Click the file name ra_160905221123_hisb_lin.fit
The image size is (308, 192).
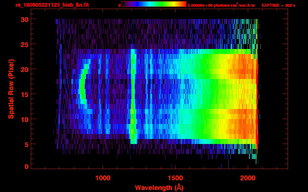tap(52, 5)
